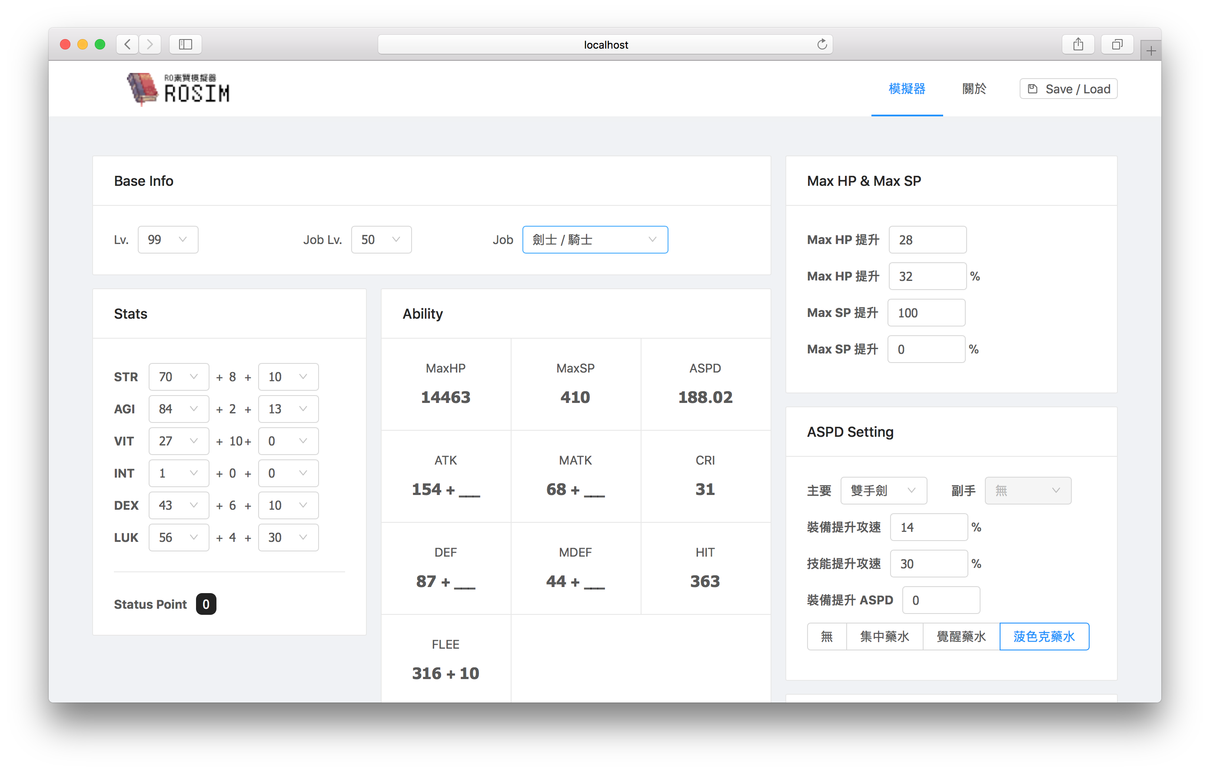
Task: Open the STR base value 70 dropdown
Action: click(x=178, y=377)
